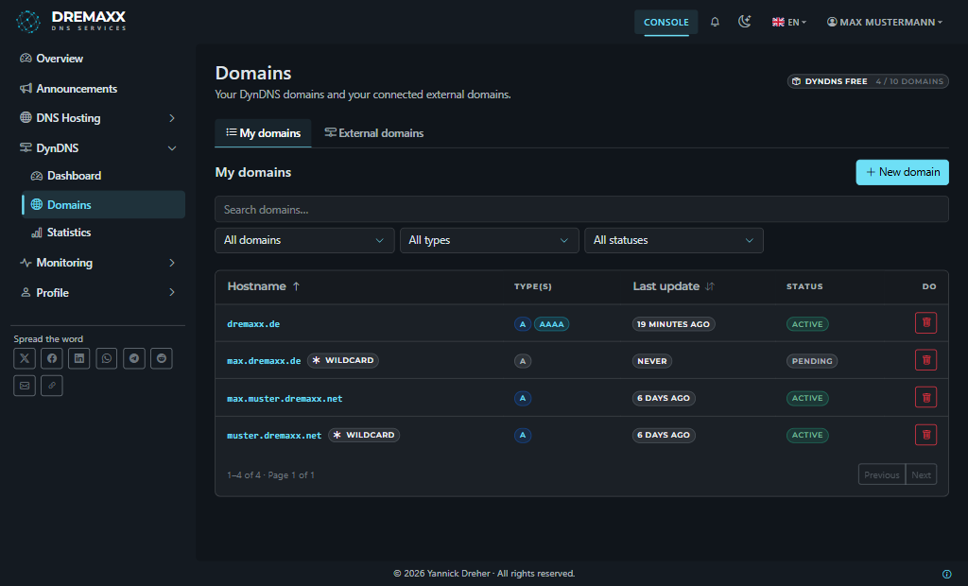Click the Profile person icon in sidebar
The image size is (968, 586).
[x=26, y=292]
